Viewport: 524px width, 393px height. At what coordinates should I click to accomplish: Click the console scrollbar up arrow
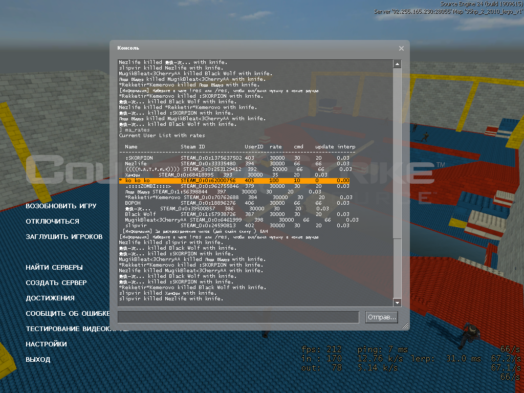coord(397,64)
